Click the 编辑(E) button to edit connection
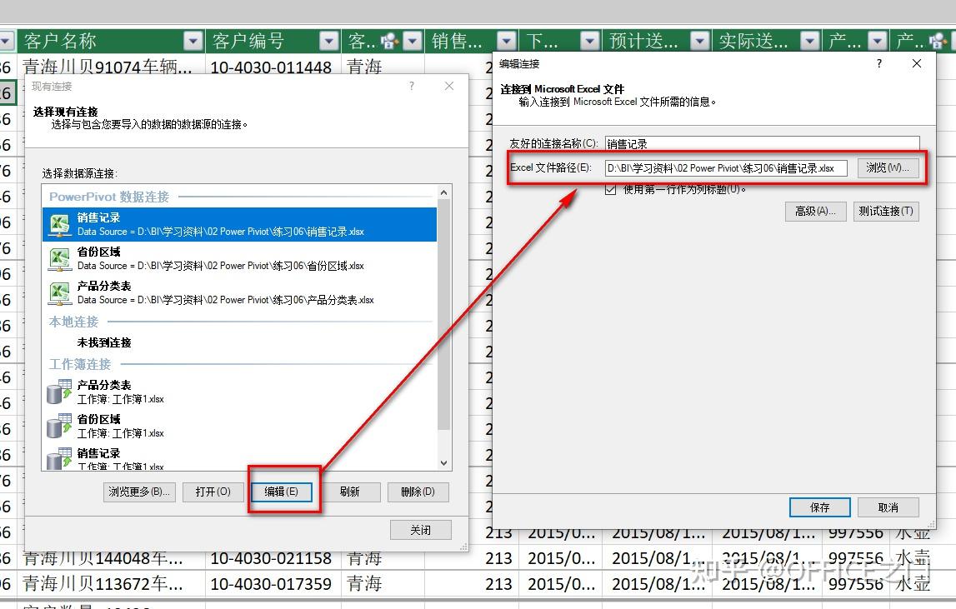The height and width of the screenshot is (609, 956). [283, 492]
